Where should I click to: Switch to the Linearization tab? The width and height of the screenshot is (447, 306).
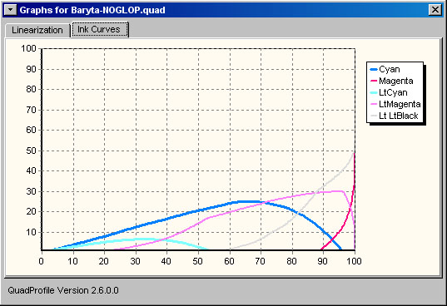pyautogui.click(x=37, y=30)
